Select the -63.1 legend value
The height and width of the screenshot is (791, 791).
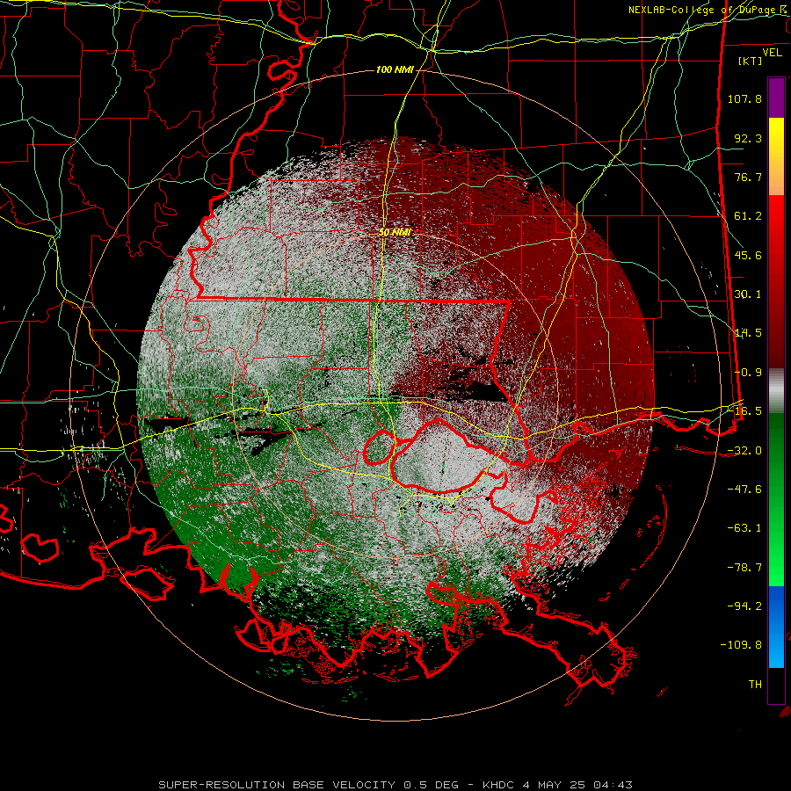coord(744,528)
